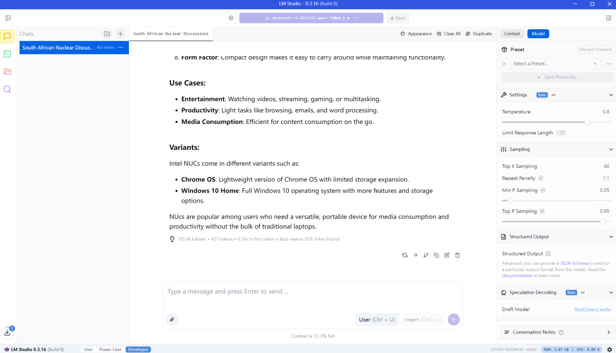Viewport: 616px width, 353px height.
Task: Click the regenerate message icon
Action: [x=405, y=255]
